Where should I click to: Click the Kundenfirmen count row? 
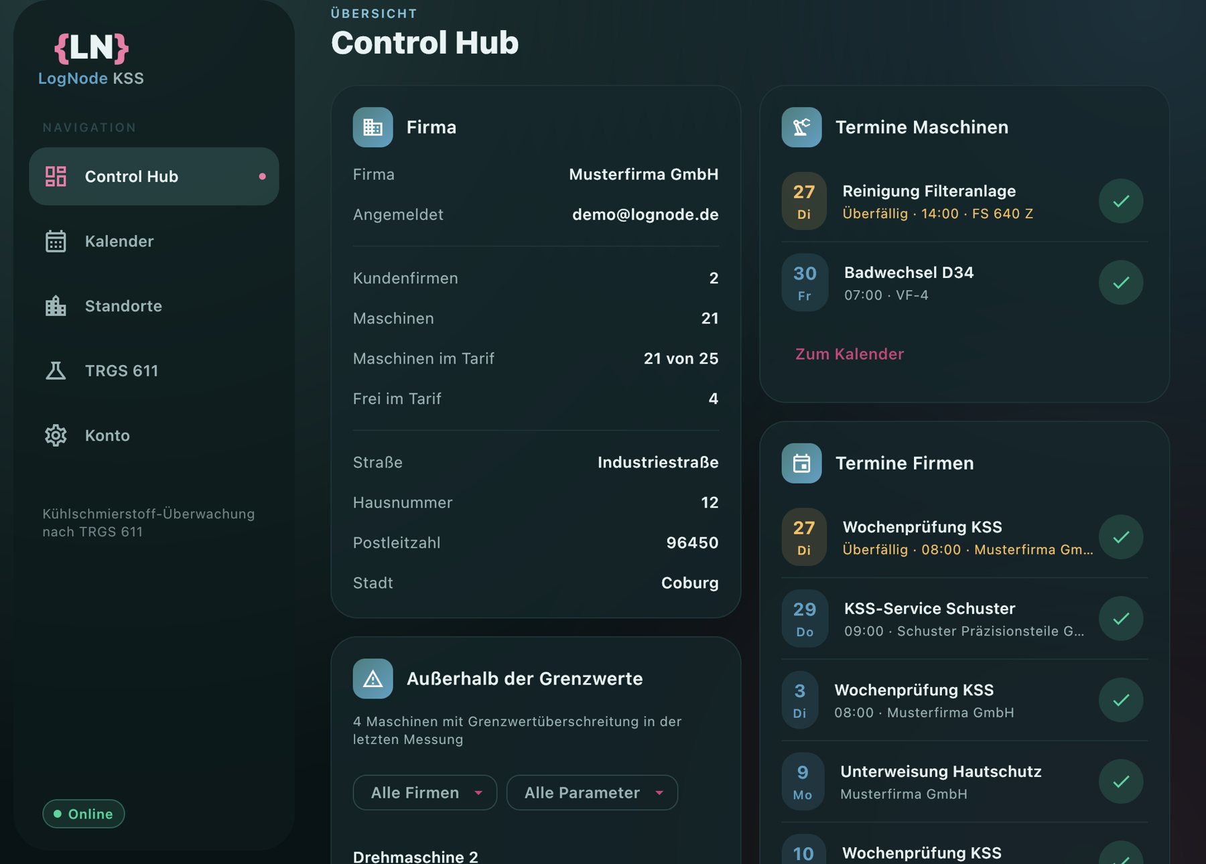pyautogui.click(x=535, y=278)
